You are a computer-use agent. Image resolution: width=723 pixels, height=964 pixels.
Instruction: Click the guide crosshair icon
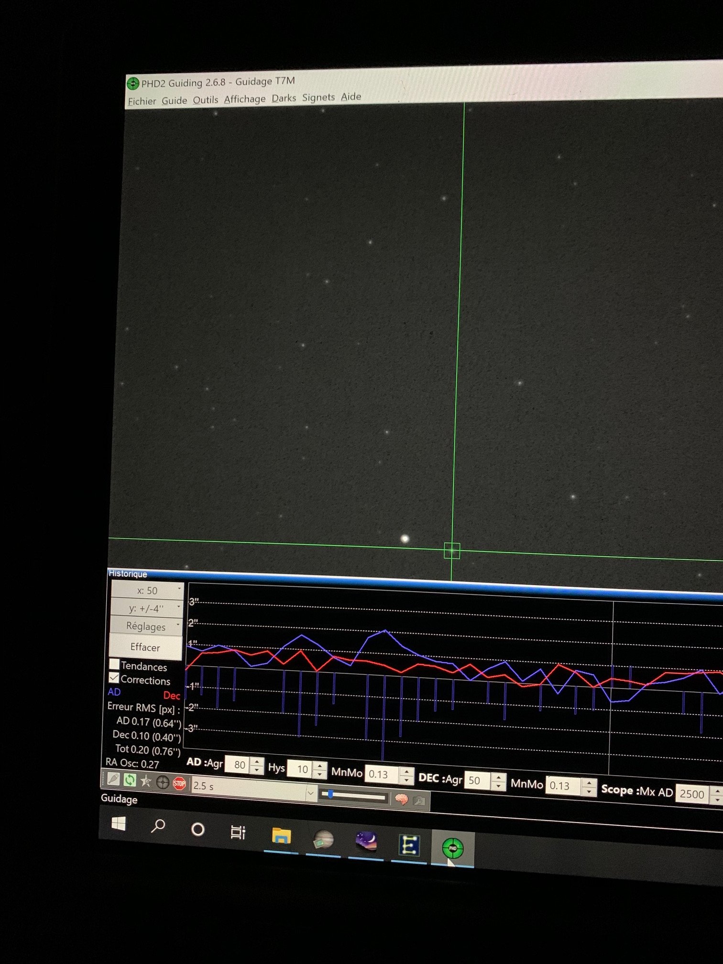(x=163, y=782)
